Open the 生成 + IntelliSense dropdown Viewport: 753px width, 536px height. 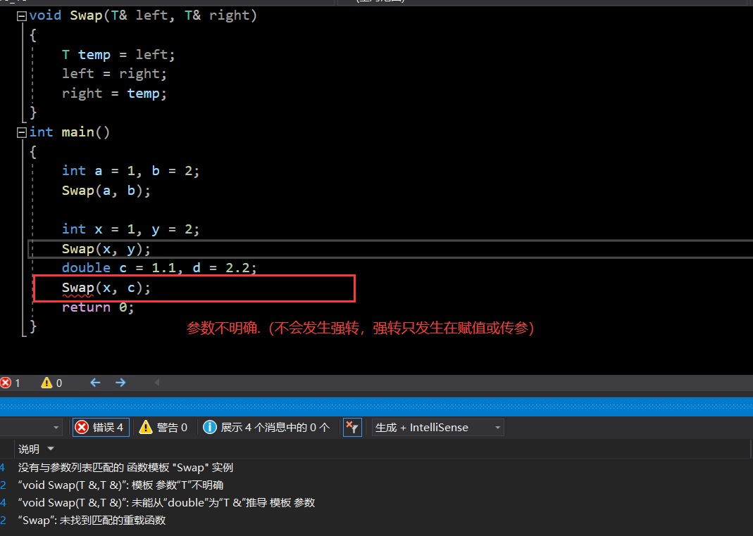[438, 427]
